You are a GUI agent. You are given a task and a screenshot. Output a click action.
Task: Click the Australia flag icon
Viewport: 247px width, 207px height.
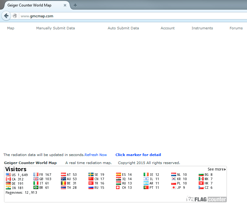(63, 179)
